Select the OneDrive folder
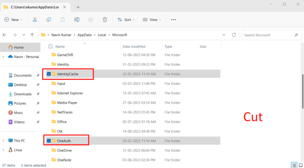The image size is (304, 168). pos(64,150)
